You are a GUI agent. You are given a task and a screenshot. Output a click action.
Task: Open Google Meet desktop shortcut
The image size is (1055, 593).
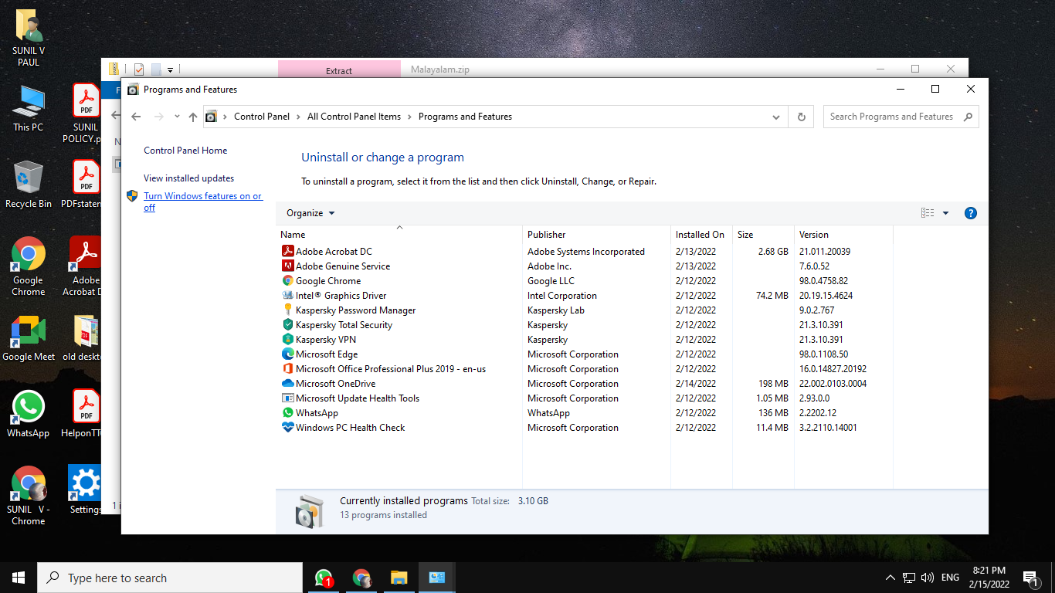(x=29, y=337)
